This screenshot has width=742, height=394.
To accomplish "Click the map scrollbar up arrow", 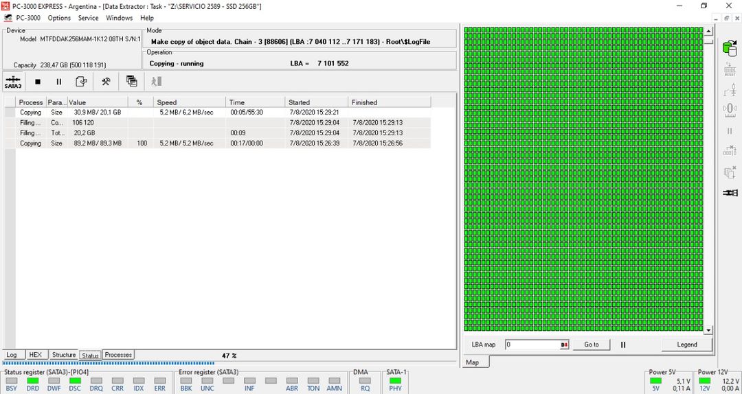I will point(708,32).
